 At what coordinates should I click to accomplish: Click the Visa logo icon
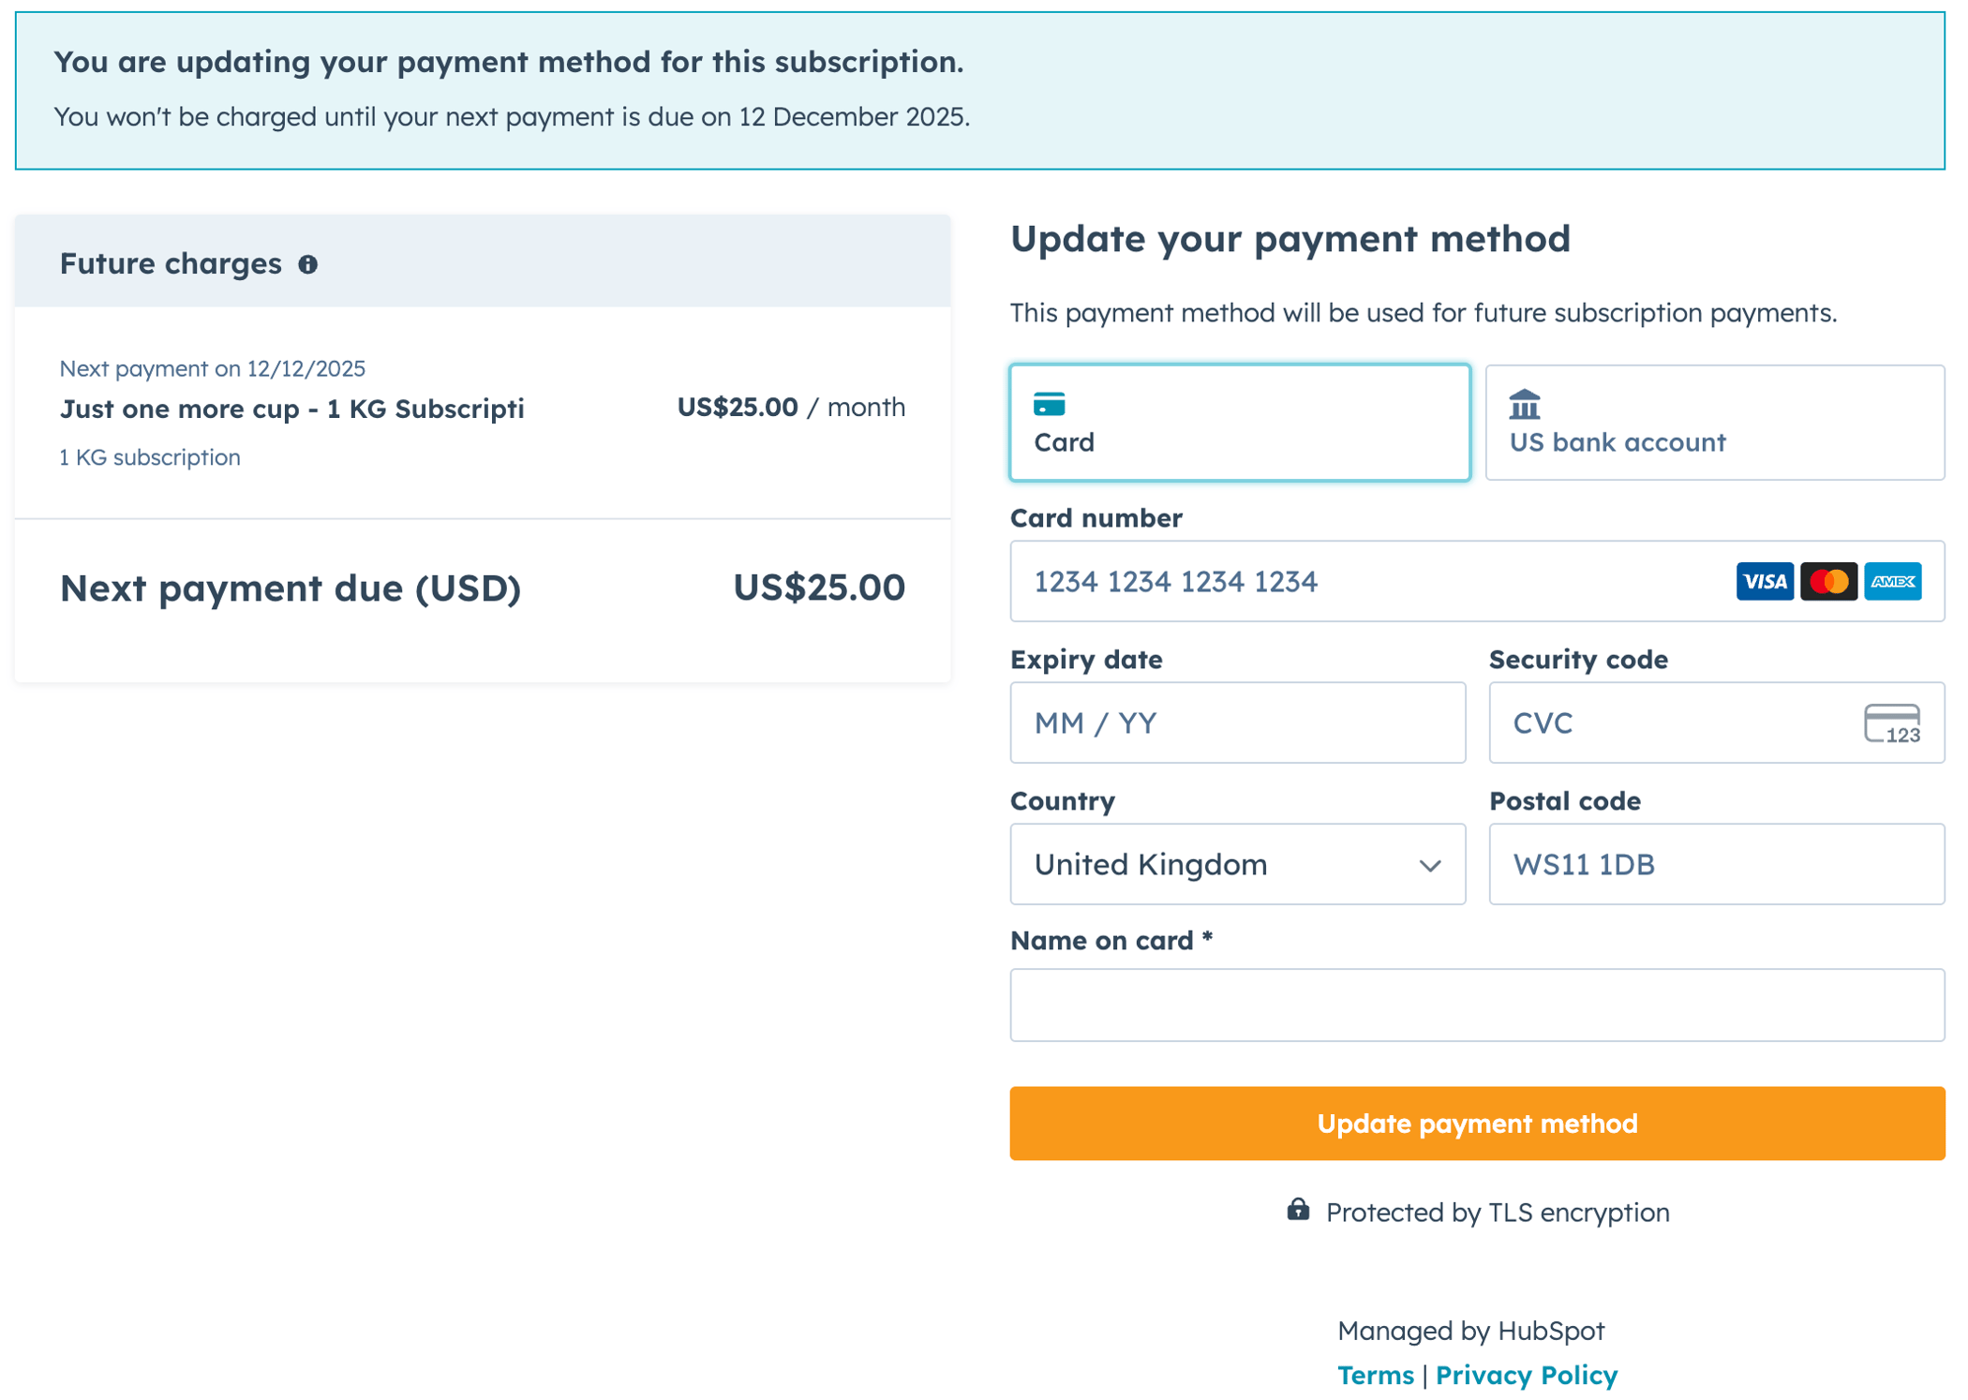point(1764,581)
